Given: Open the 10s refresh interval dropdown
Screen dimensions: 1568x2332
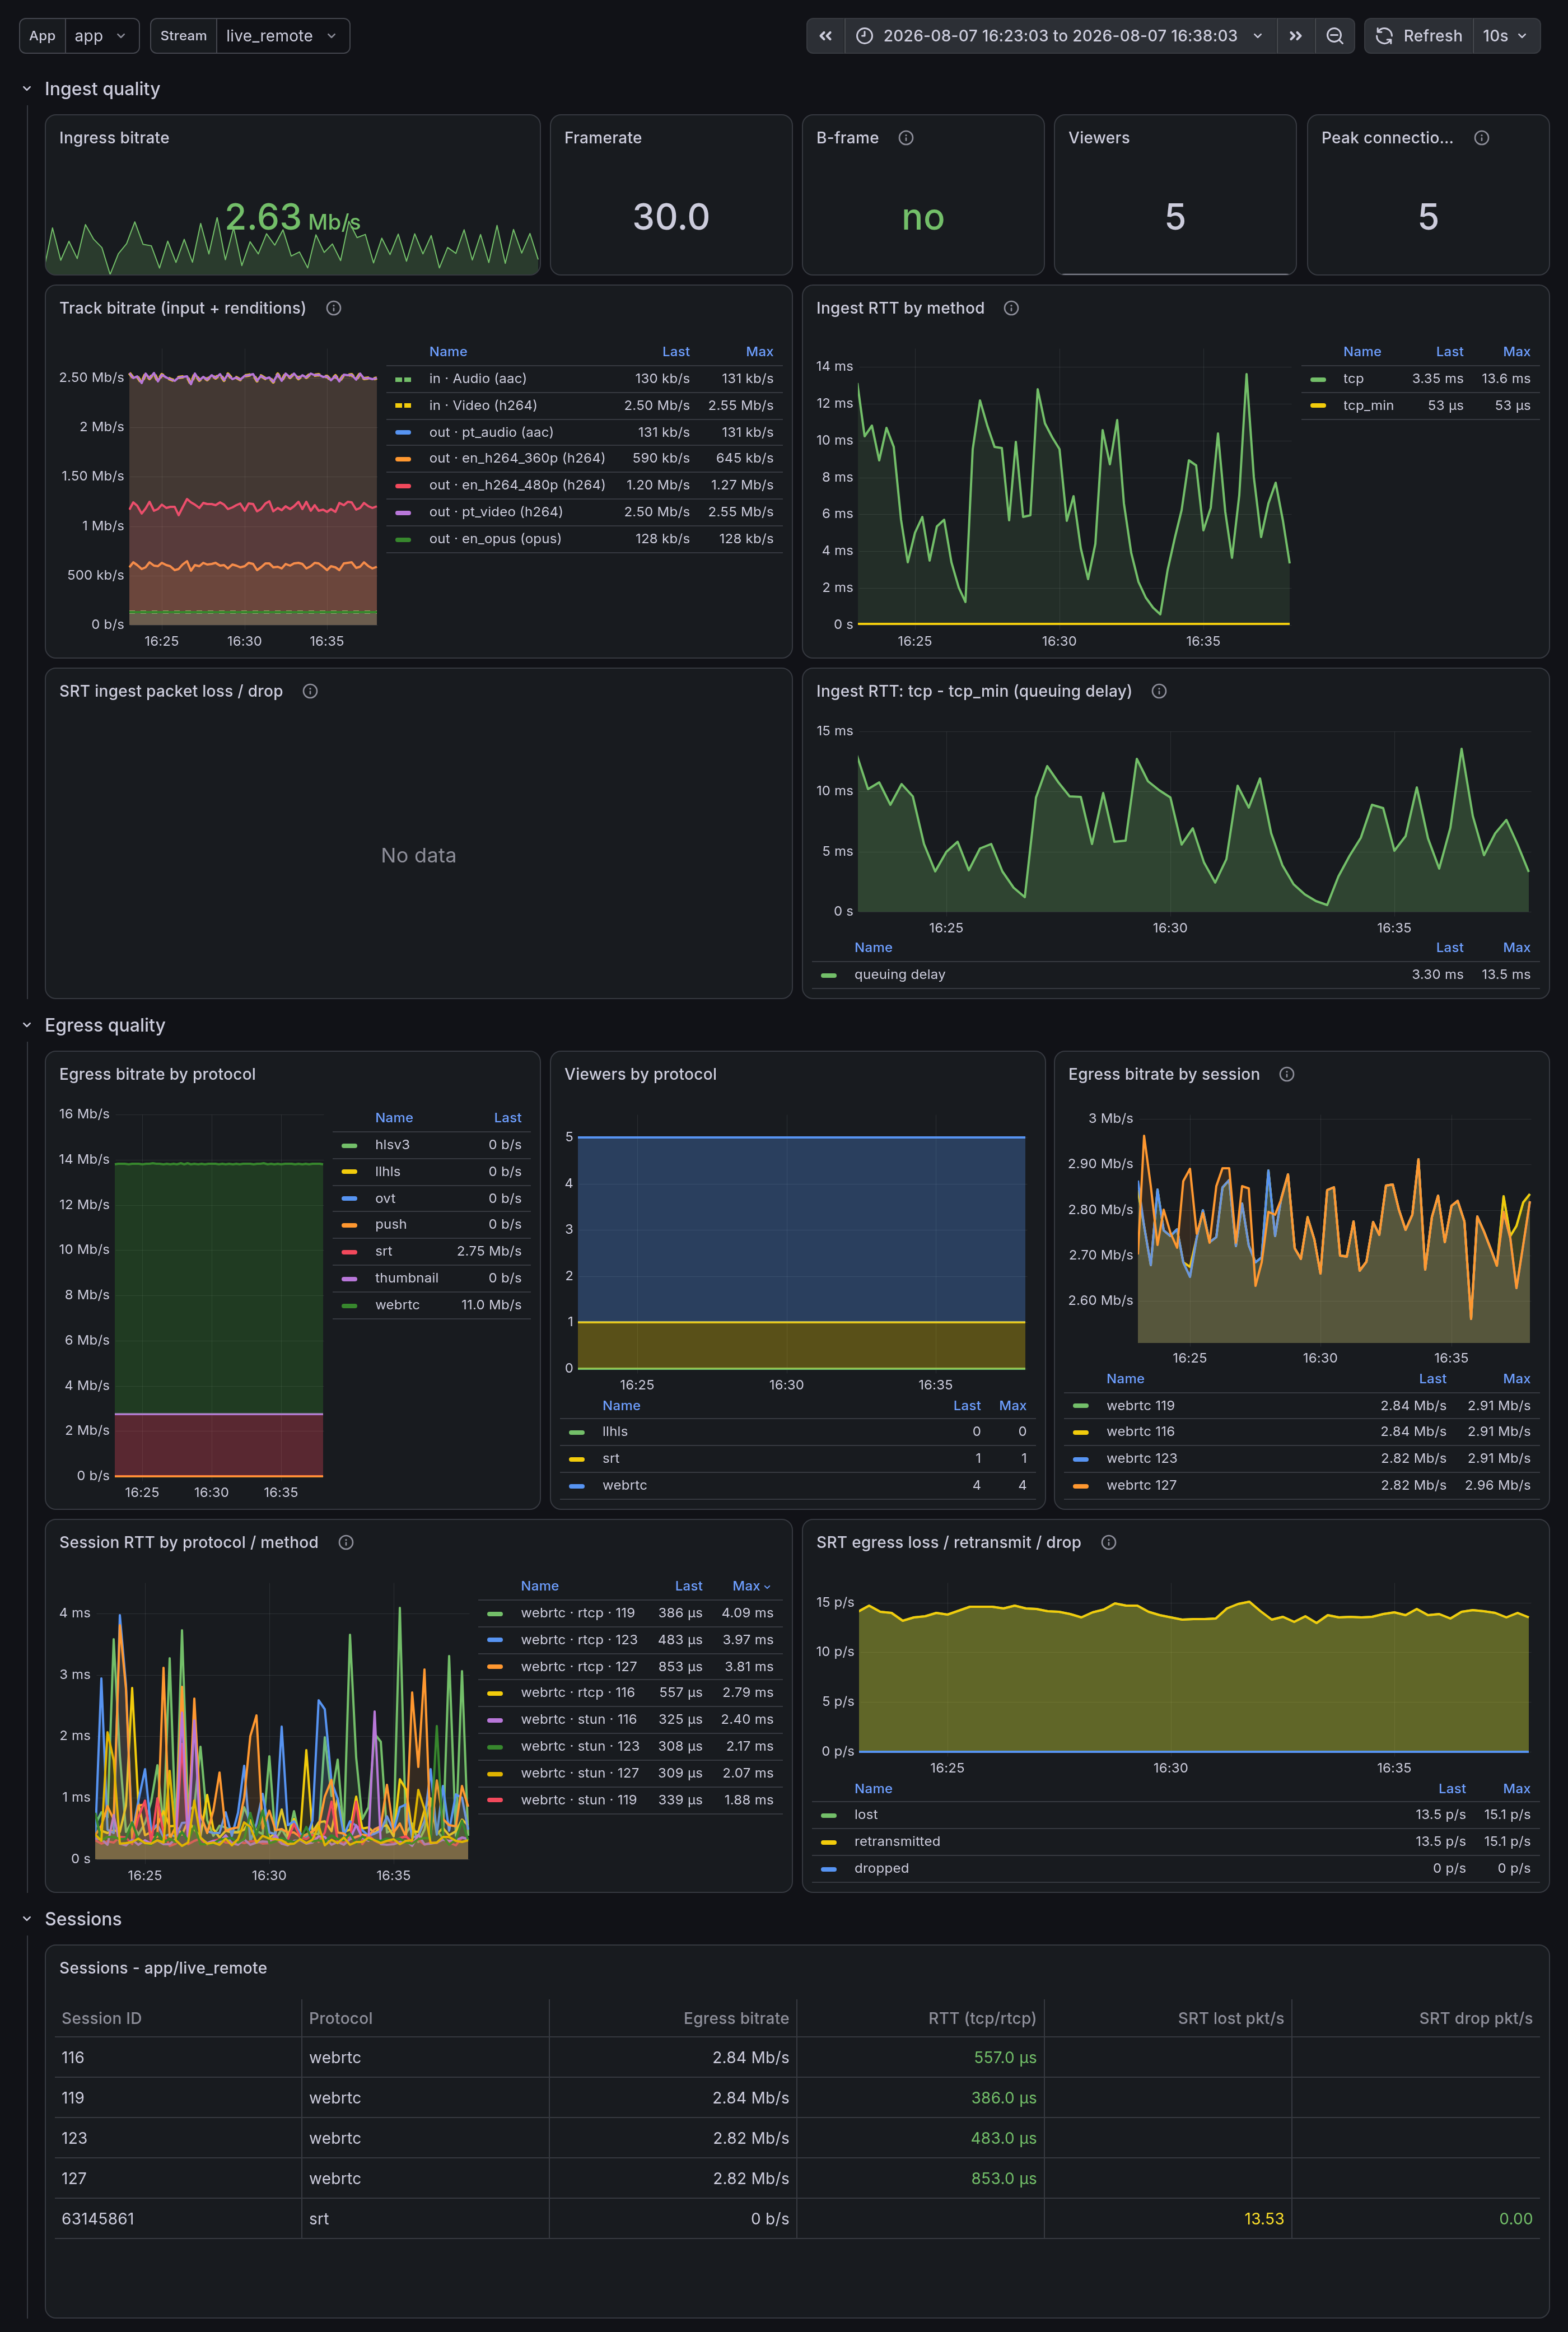Looking at the screenshot, I should pos(1506,36).
